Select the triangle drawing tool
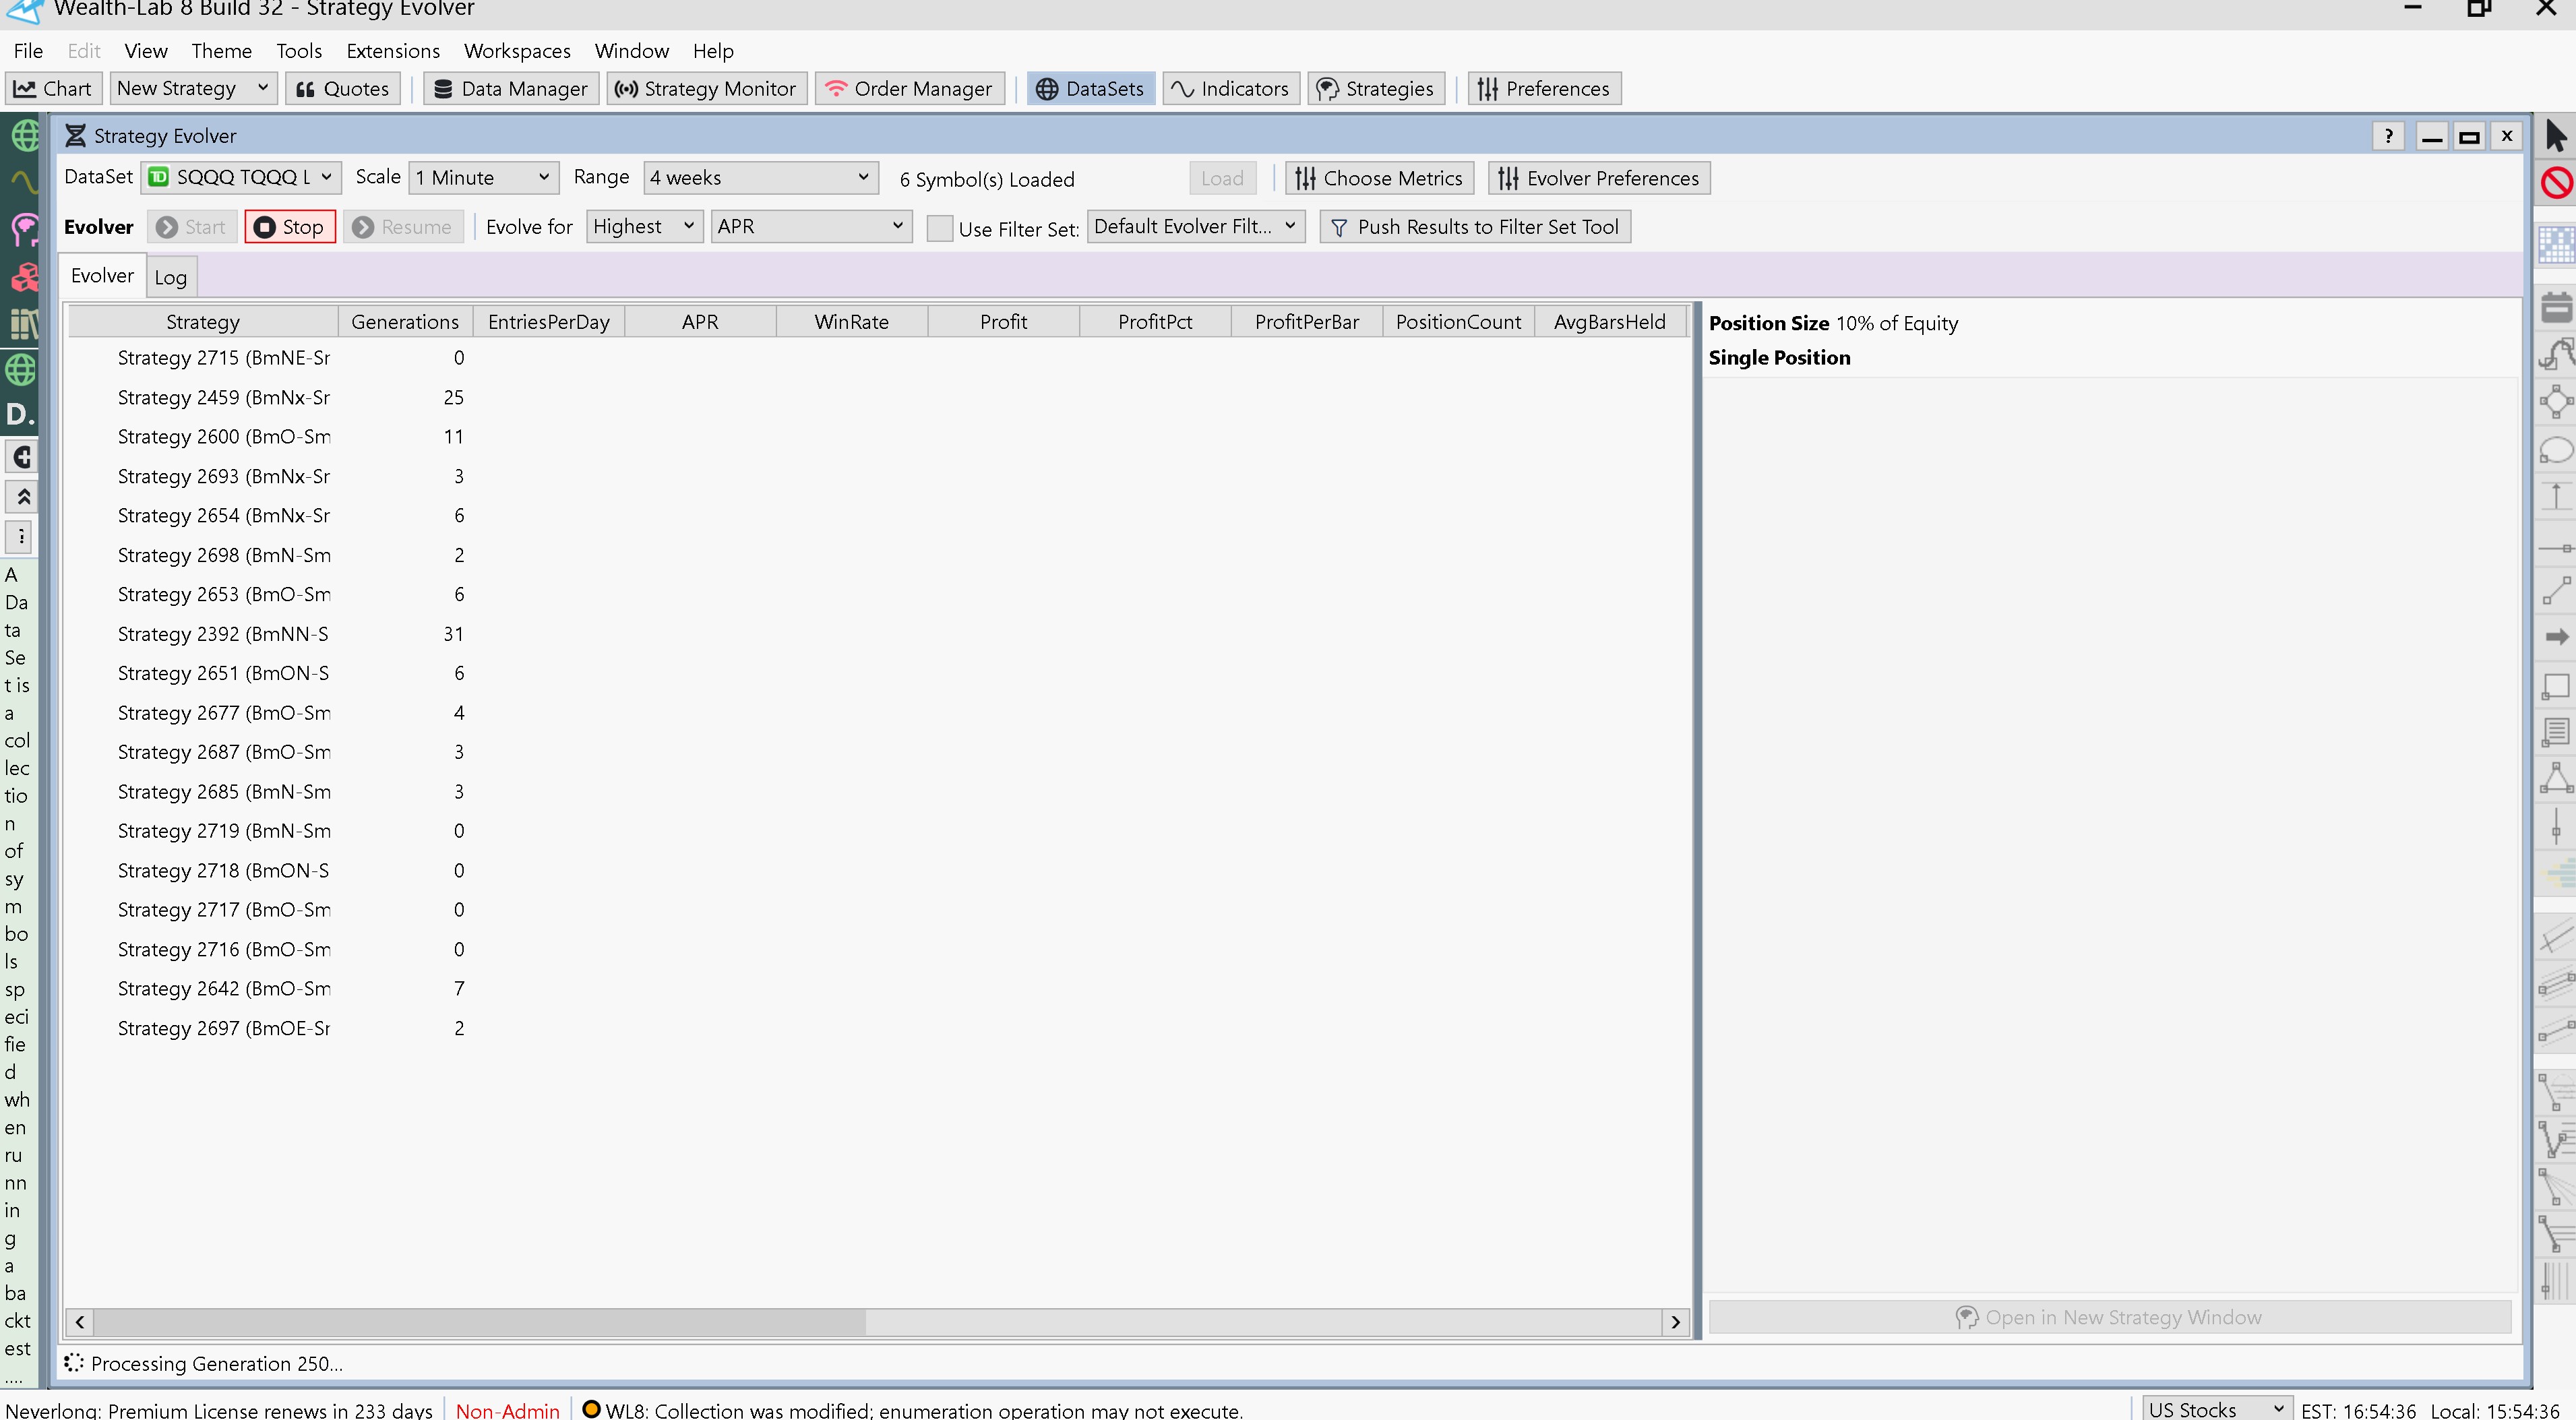The width and height of the screenshot is (2576, 1420). (x=2556, y=778)
